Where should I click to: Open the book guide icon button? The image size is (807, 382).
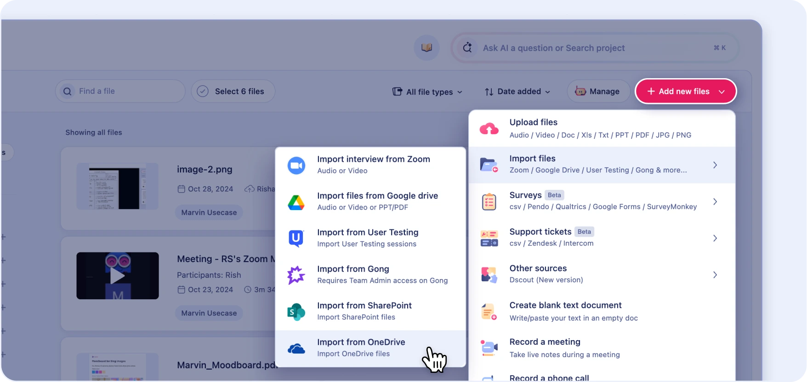point(426,47)
